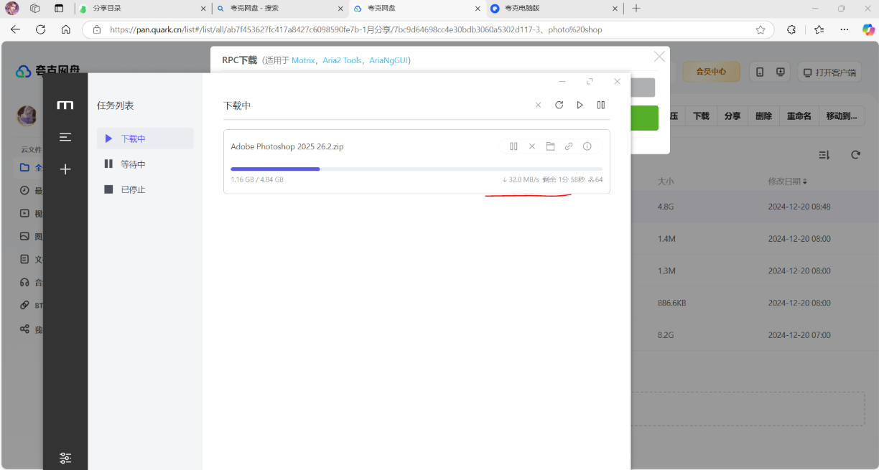The image size is (879, 470).
Task: Select the 已停止 task category
Action: 133,190
